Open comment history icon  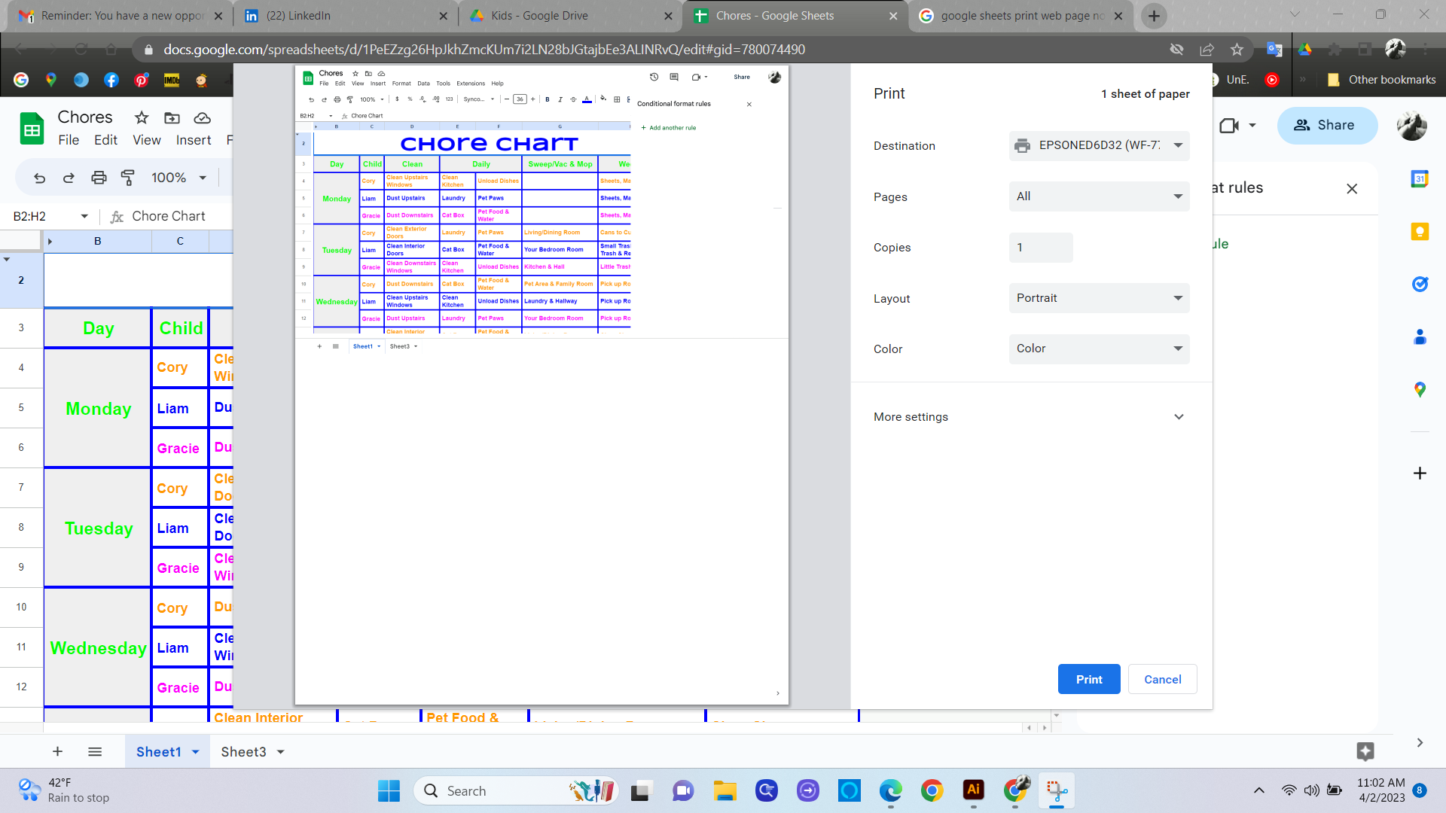pyautogui.click(x=674, y=77)
